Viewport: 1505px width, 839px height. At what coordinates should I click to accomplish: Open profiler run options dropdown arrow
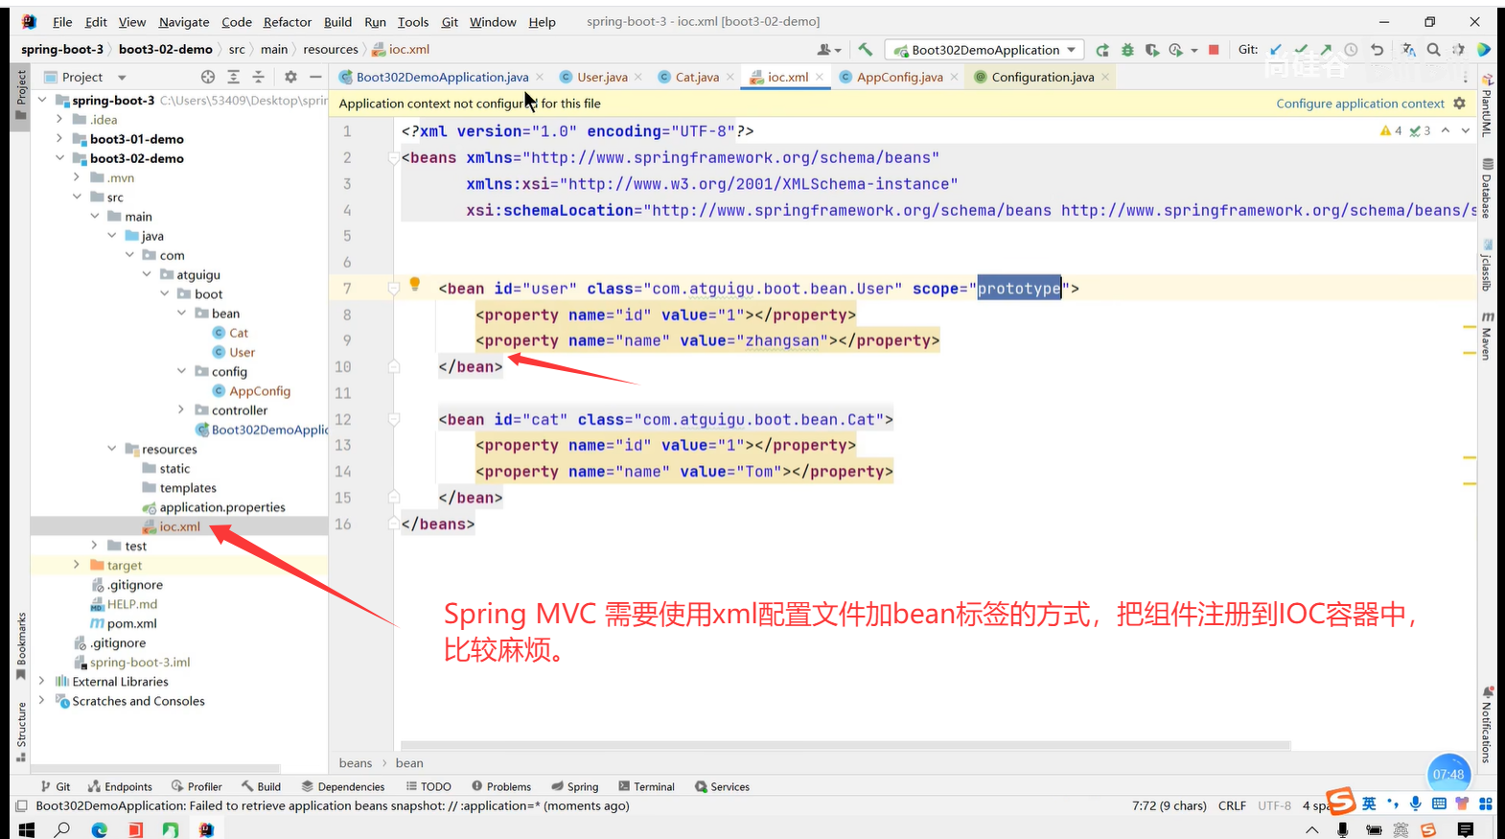1194,51
